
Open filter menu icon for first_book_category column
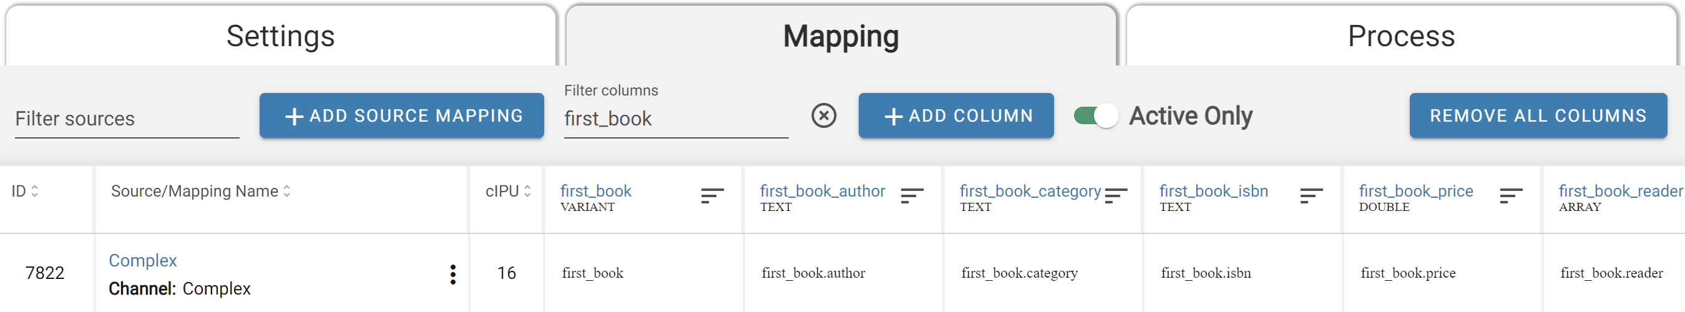click(1116, 195)
